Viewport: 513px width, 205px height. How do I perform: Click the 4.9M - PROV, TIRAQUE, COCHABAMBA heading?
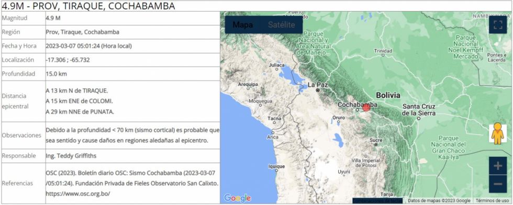point(88,6)
